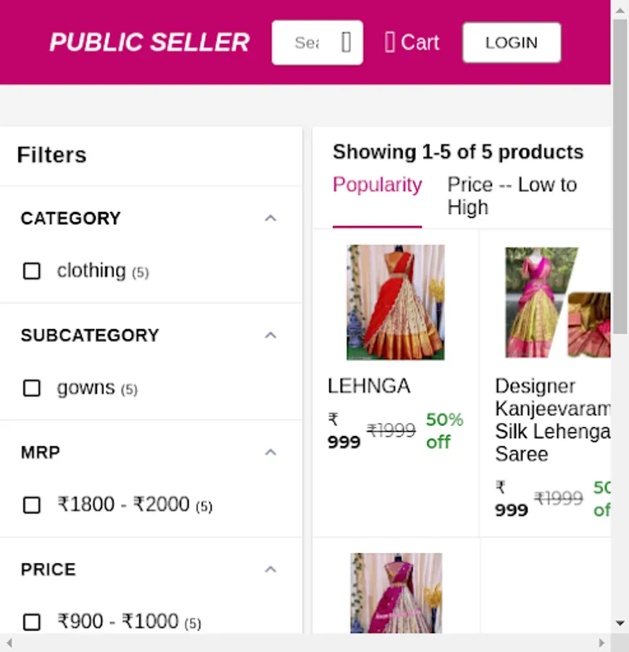Image resolution: width=629 pixels, height=652 pixels.
Task: Open the red LEHNGA product thumbnail
Action: [396, 302]
